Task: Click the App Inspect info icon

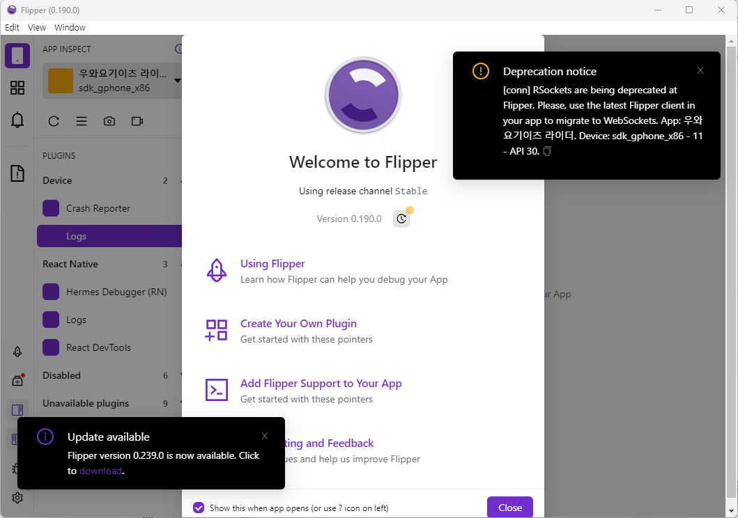Action: click(x=178, y=49)
